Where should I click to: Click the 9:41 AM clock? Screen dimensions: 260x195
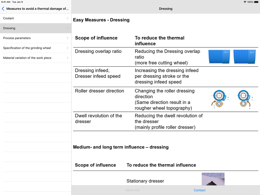[6, 2]
